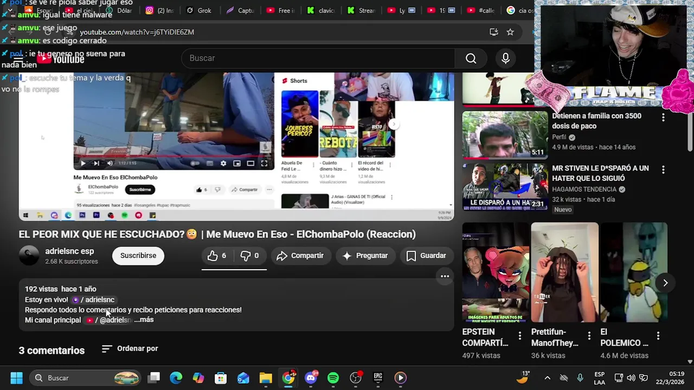Screen dimensions: 694x390
Task: Open options menu for El POLEMICO short
Action: (658, 336)
